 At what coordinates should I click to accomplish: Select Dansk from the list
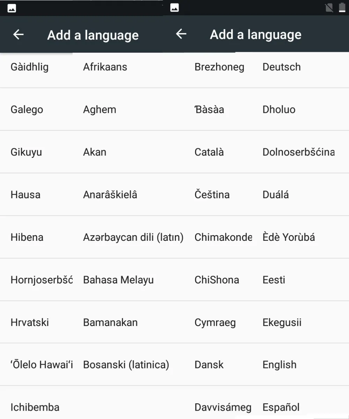tap(209, 365)
